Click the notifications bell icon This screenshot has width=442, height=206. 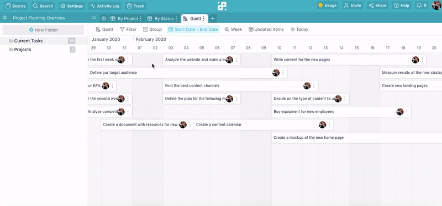tap(419, 6)
